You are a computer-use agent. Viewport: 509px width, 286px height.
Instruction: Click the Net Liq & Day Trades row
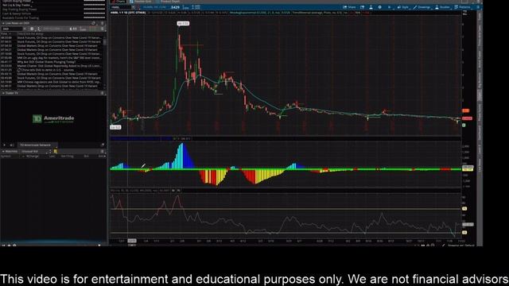(53, 6)
